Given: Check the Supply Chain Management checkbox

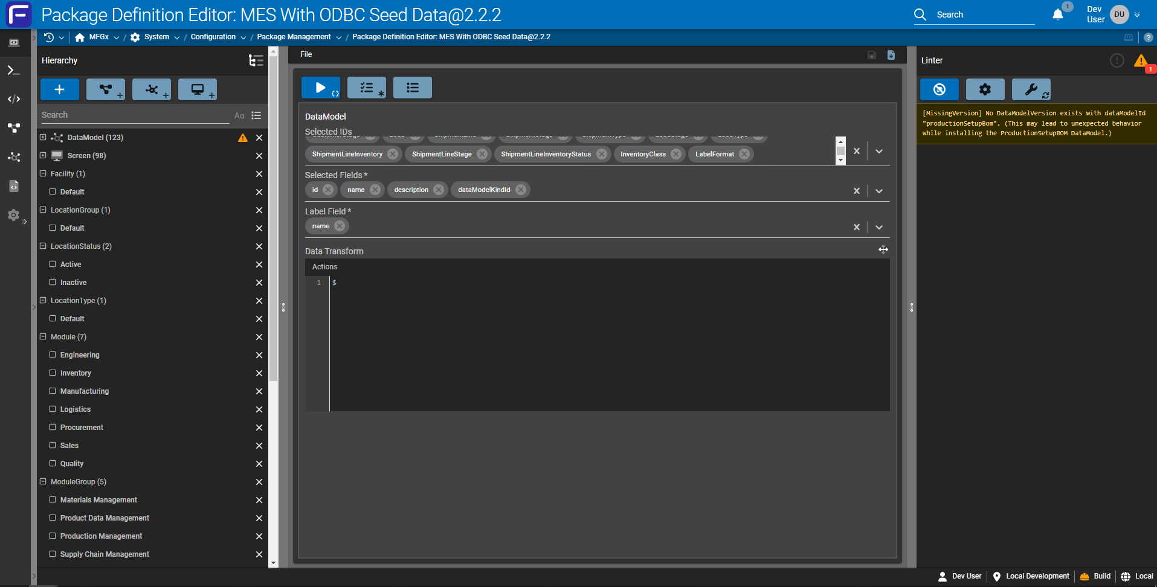Looking at the screenshot, I should pyautogui.click(x=53, y=554).
